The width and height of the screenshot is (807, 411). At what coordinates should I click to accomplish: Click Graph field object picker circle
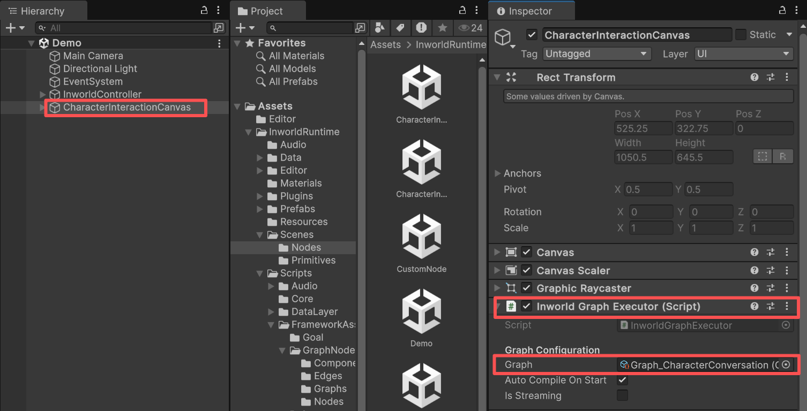(x=786, y=364)
